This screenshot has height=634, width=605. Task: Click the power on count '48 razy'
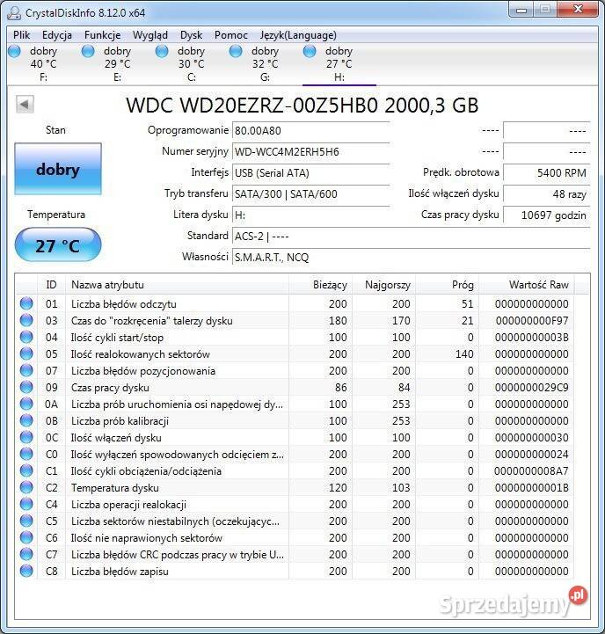(547, 194)
